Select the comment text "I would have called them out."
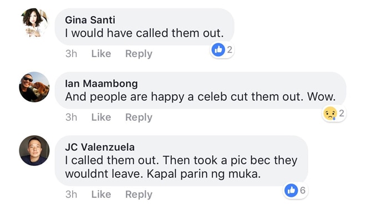Screen dimensions: 366x204 [x=144, y=33]
